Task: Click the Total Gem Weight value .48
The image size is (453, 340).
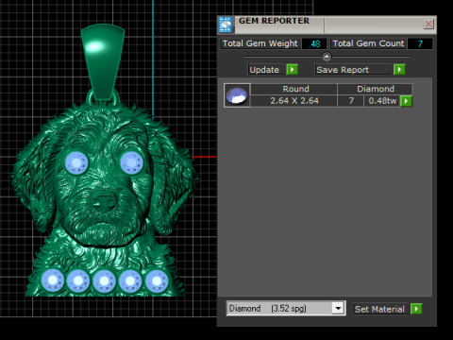Action: point(314,43)
